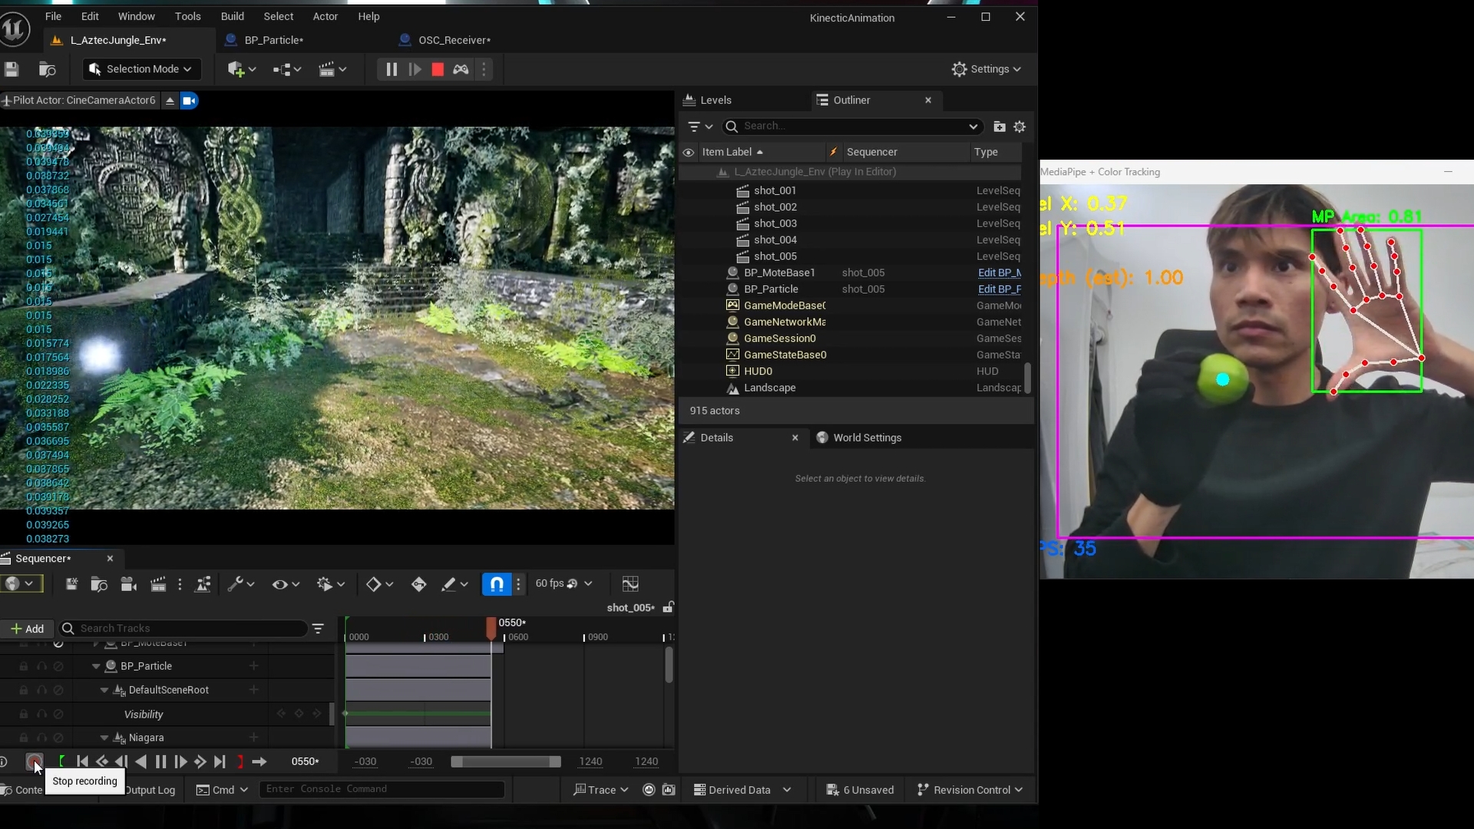
Task: Toggle the shot_005 lock icon
Action: [669, 607]
